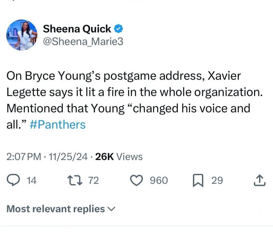Viewport: 273px width, 232px height.
Task: Bookmark the tweet with the bookmark icon
Action: (197, 181)
